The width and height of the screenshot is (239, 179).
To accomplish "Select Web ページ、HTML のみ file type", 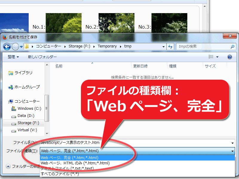I will [x=75, y=163].
